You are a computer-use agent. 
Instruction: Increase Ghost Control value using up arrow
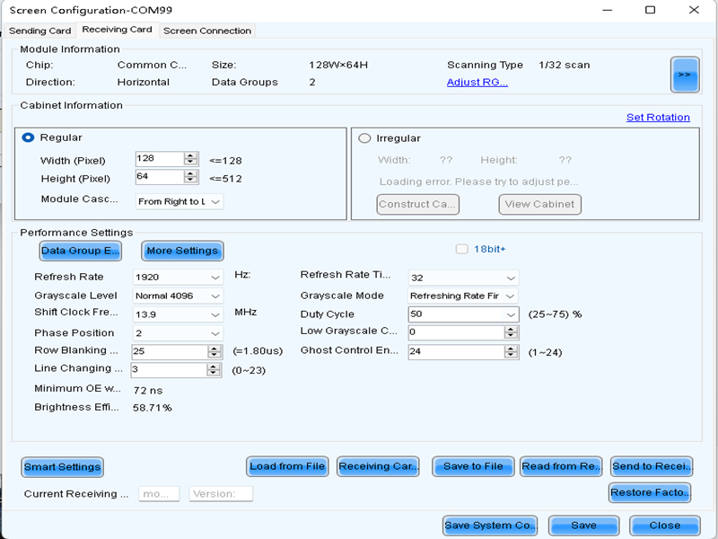tap(511, 349)
